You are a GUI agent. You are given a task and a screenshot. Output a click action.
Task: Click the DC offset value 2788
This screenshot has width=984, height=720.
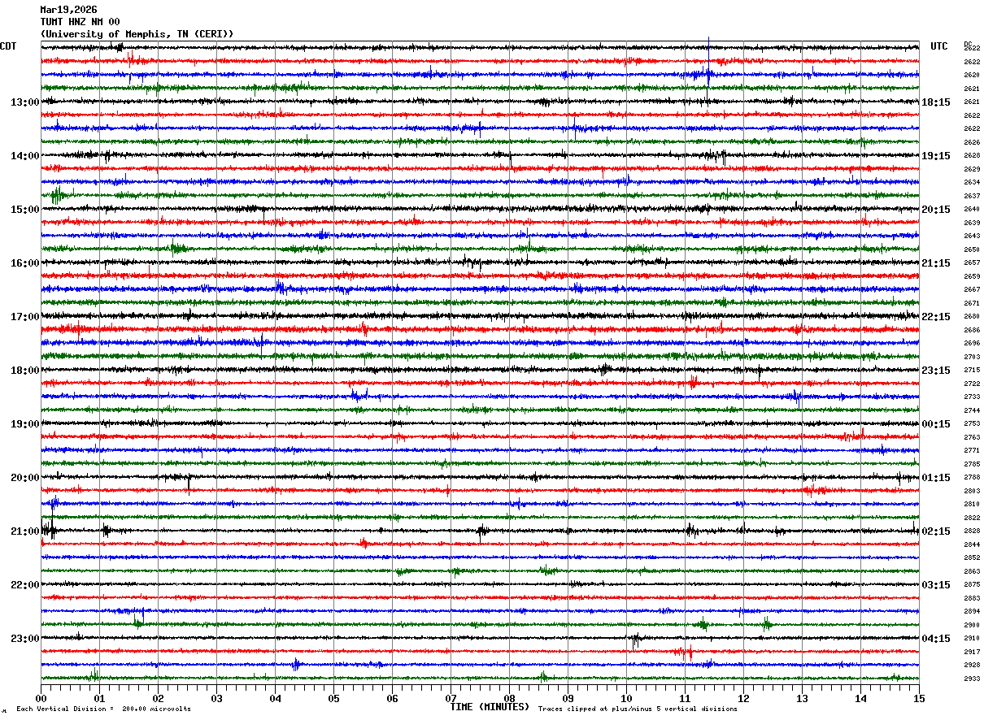tap(972, 477)
